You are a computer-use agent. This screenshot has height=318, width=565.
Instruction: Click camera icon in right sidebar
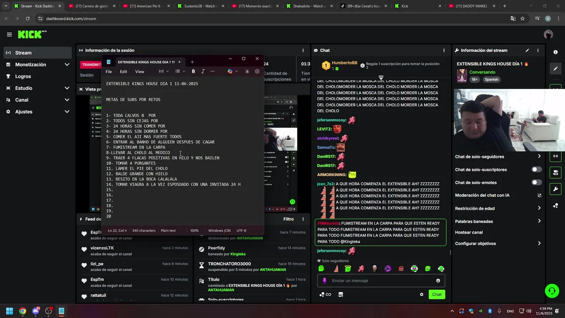(x=555, y=172)
